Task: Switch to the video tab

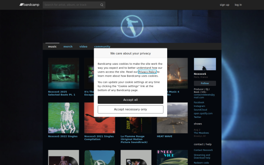Action: [x=83, y=47]
